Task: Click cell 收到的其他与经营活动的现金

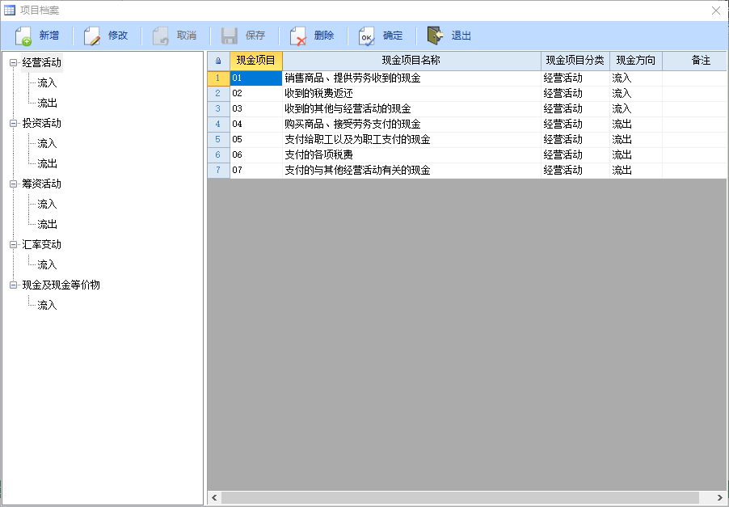Action: (411, 109)
